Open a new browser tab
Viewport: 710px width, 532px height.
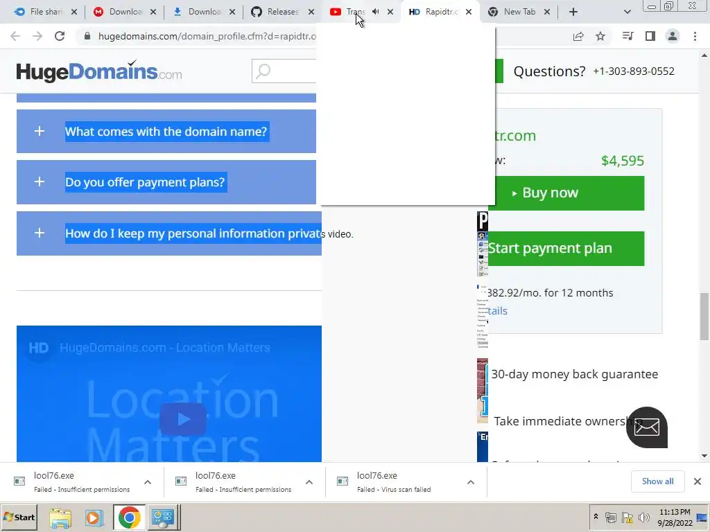pyautogui.click(x=573, y=12)
